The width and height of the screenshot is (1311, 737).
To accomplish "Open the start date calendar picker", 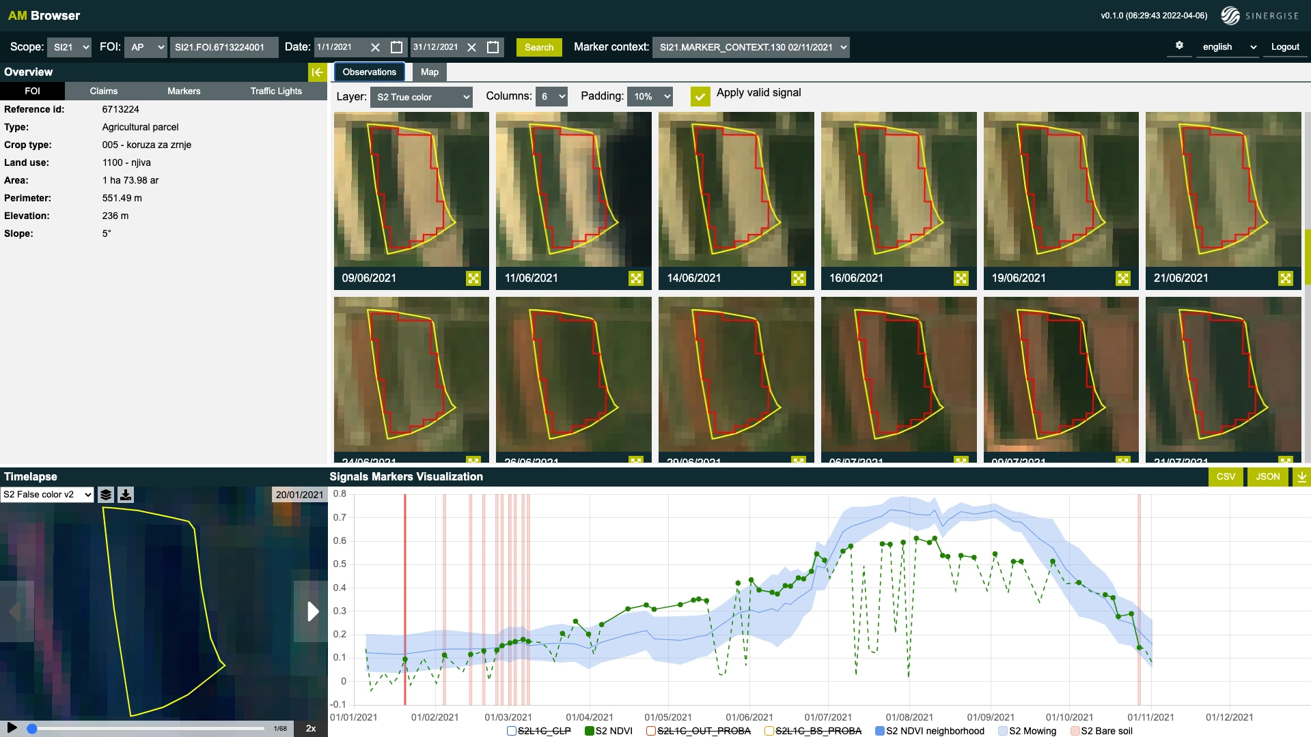I will point(396,47).
